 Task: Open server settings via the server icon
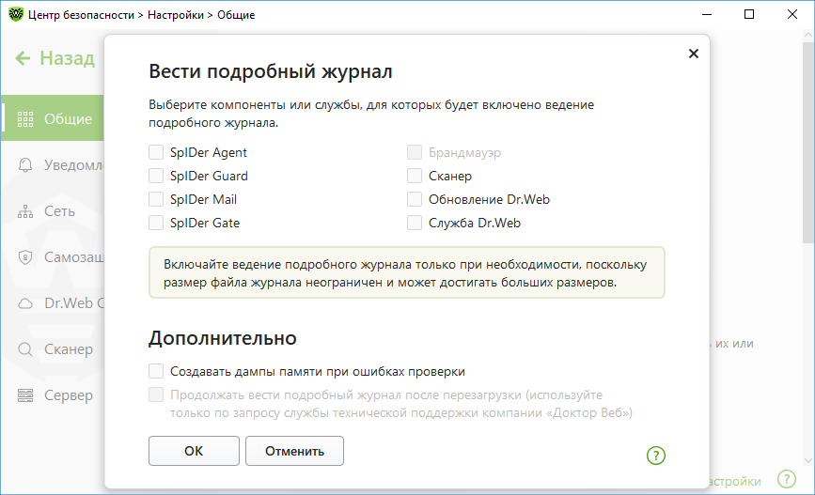(x=25, y=395)
